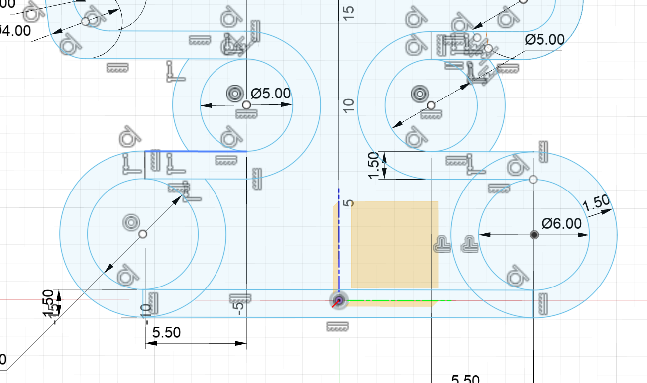Click the center point of the Ø6.00 circle
647x383 pixels.
point(534,235)
